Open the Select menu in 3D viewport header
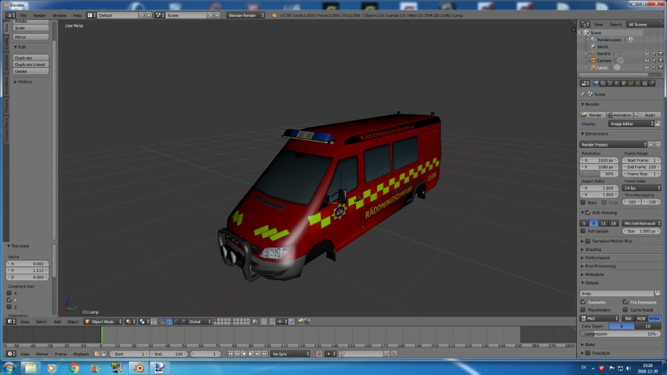This screenshot has height=375, width=667. [x=41, y=322]
